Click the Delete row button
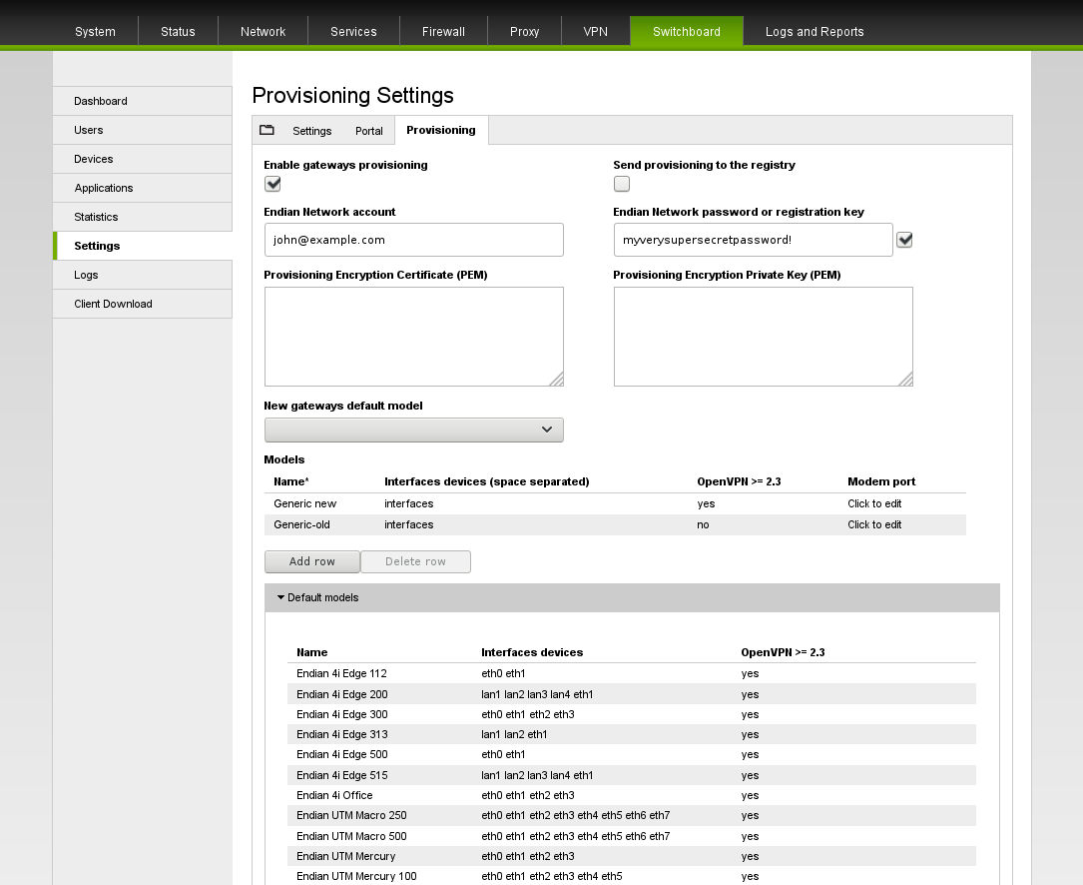This screenshot has width=1083, height=885. pos(416,561)
